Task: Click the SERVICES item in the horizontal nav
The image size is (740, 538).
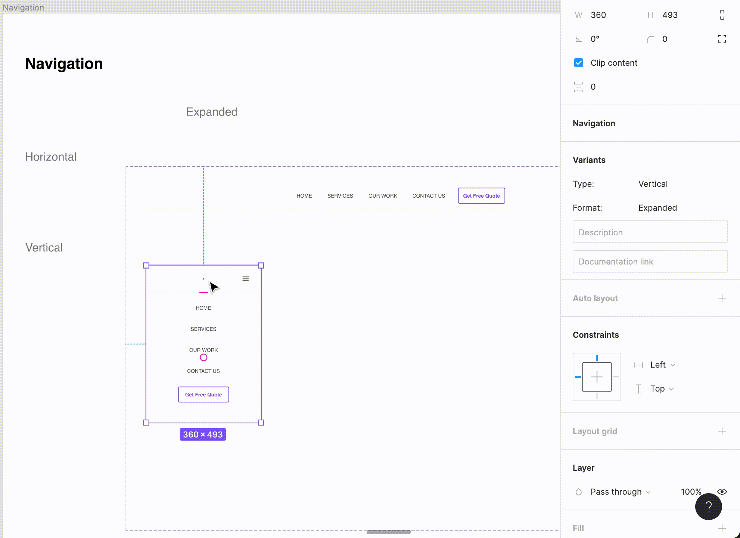Action: [340, 196]
